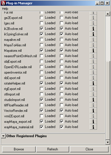
Task: Click scrollbar down arrow
Action: click(108, 142)
